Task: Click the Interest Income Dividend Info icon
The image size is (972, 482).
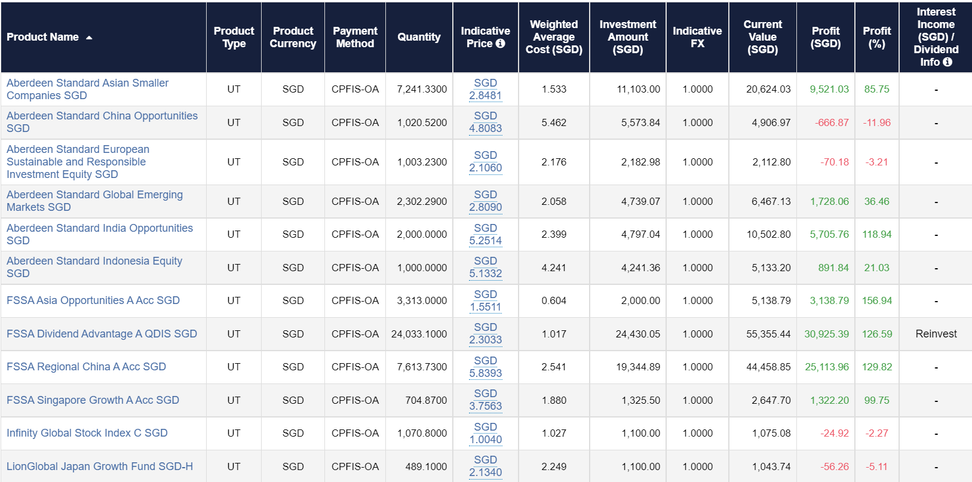Action: coord(948,62)
